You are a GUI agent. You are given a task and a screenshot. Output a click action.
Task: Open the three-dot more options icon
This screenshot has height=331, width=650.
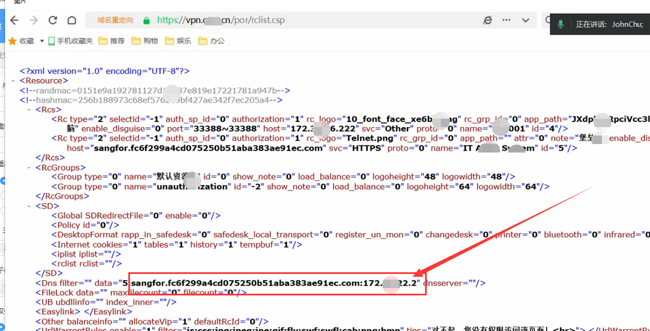[x=507, y=20]
